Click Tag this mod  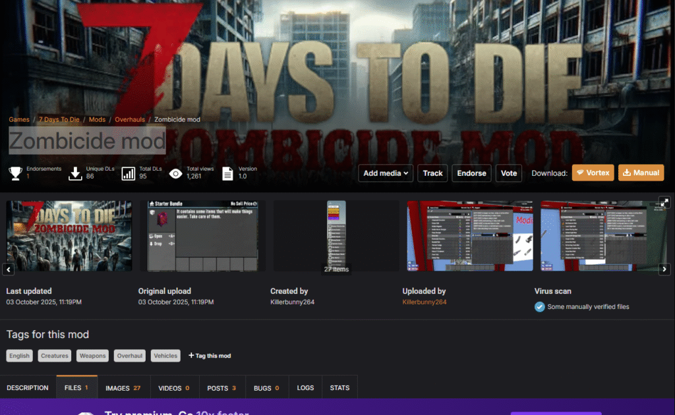[x=210, y=356]
